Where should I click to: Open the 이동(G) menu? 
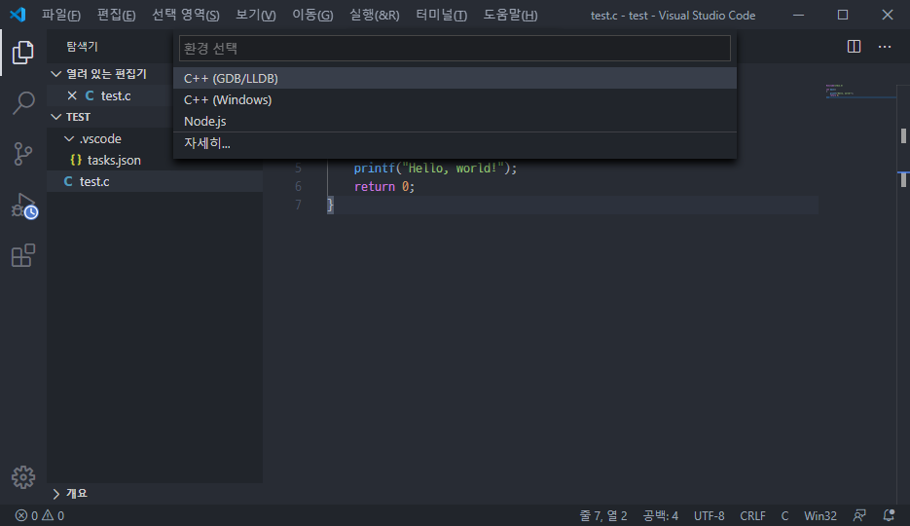312,15
